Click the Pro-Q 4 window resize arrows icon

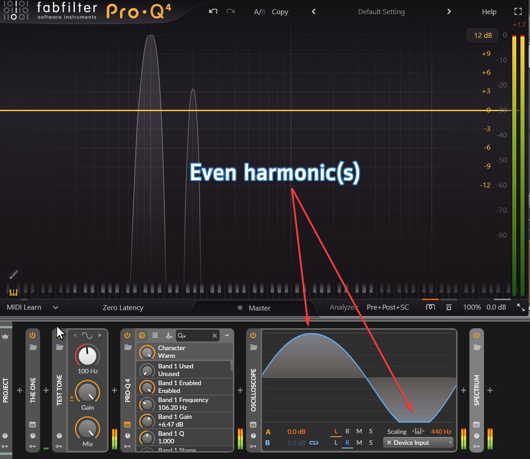pyautogui.click(x=520, y=308)
